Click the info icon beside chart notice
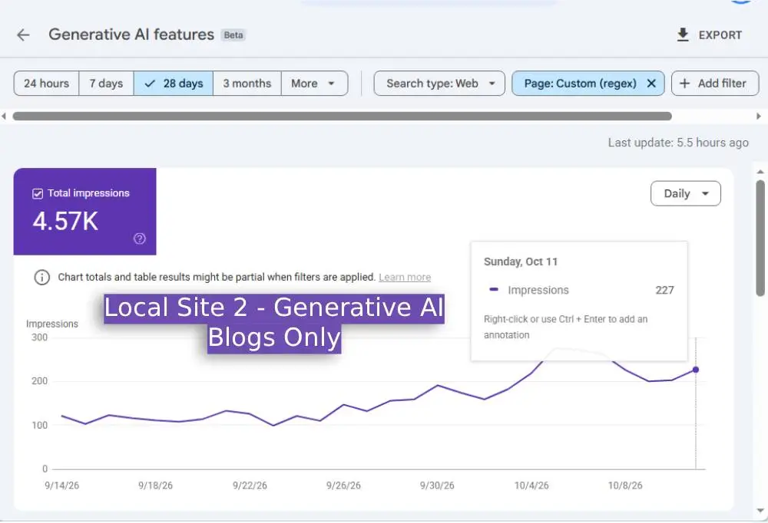This screenshot has width=768, height=523. click(x=42, y=278)
